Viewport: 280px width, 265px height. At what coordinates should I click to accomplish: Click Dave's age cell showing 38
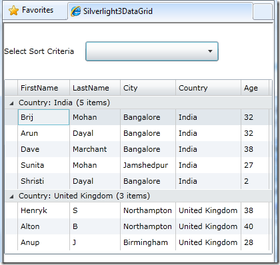pos(255,149)
